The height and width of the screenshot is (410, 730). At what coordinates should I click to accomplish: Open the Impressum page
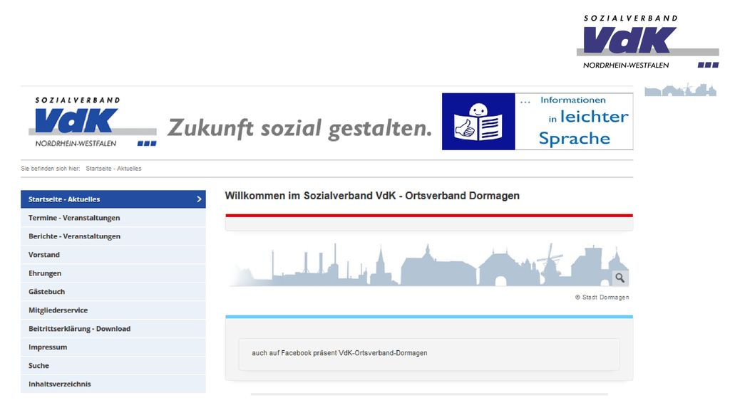pyautogui.click(x=113, y=347)
